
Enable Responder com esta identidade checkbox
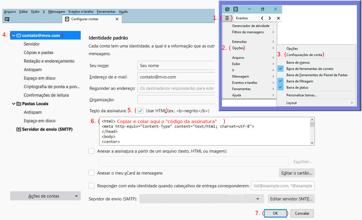coord(91,186)
